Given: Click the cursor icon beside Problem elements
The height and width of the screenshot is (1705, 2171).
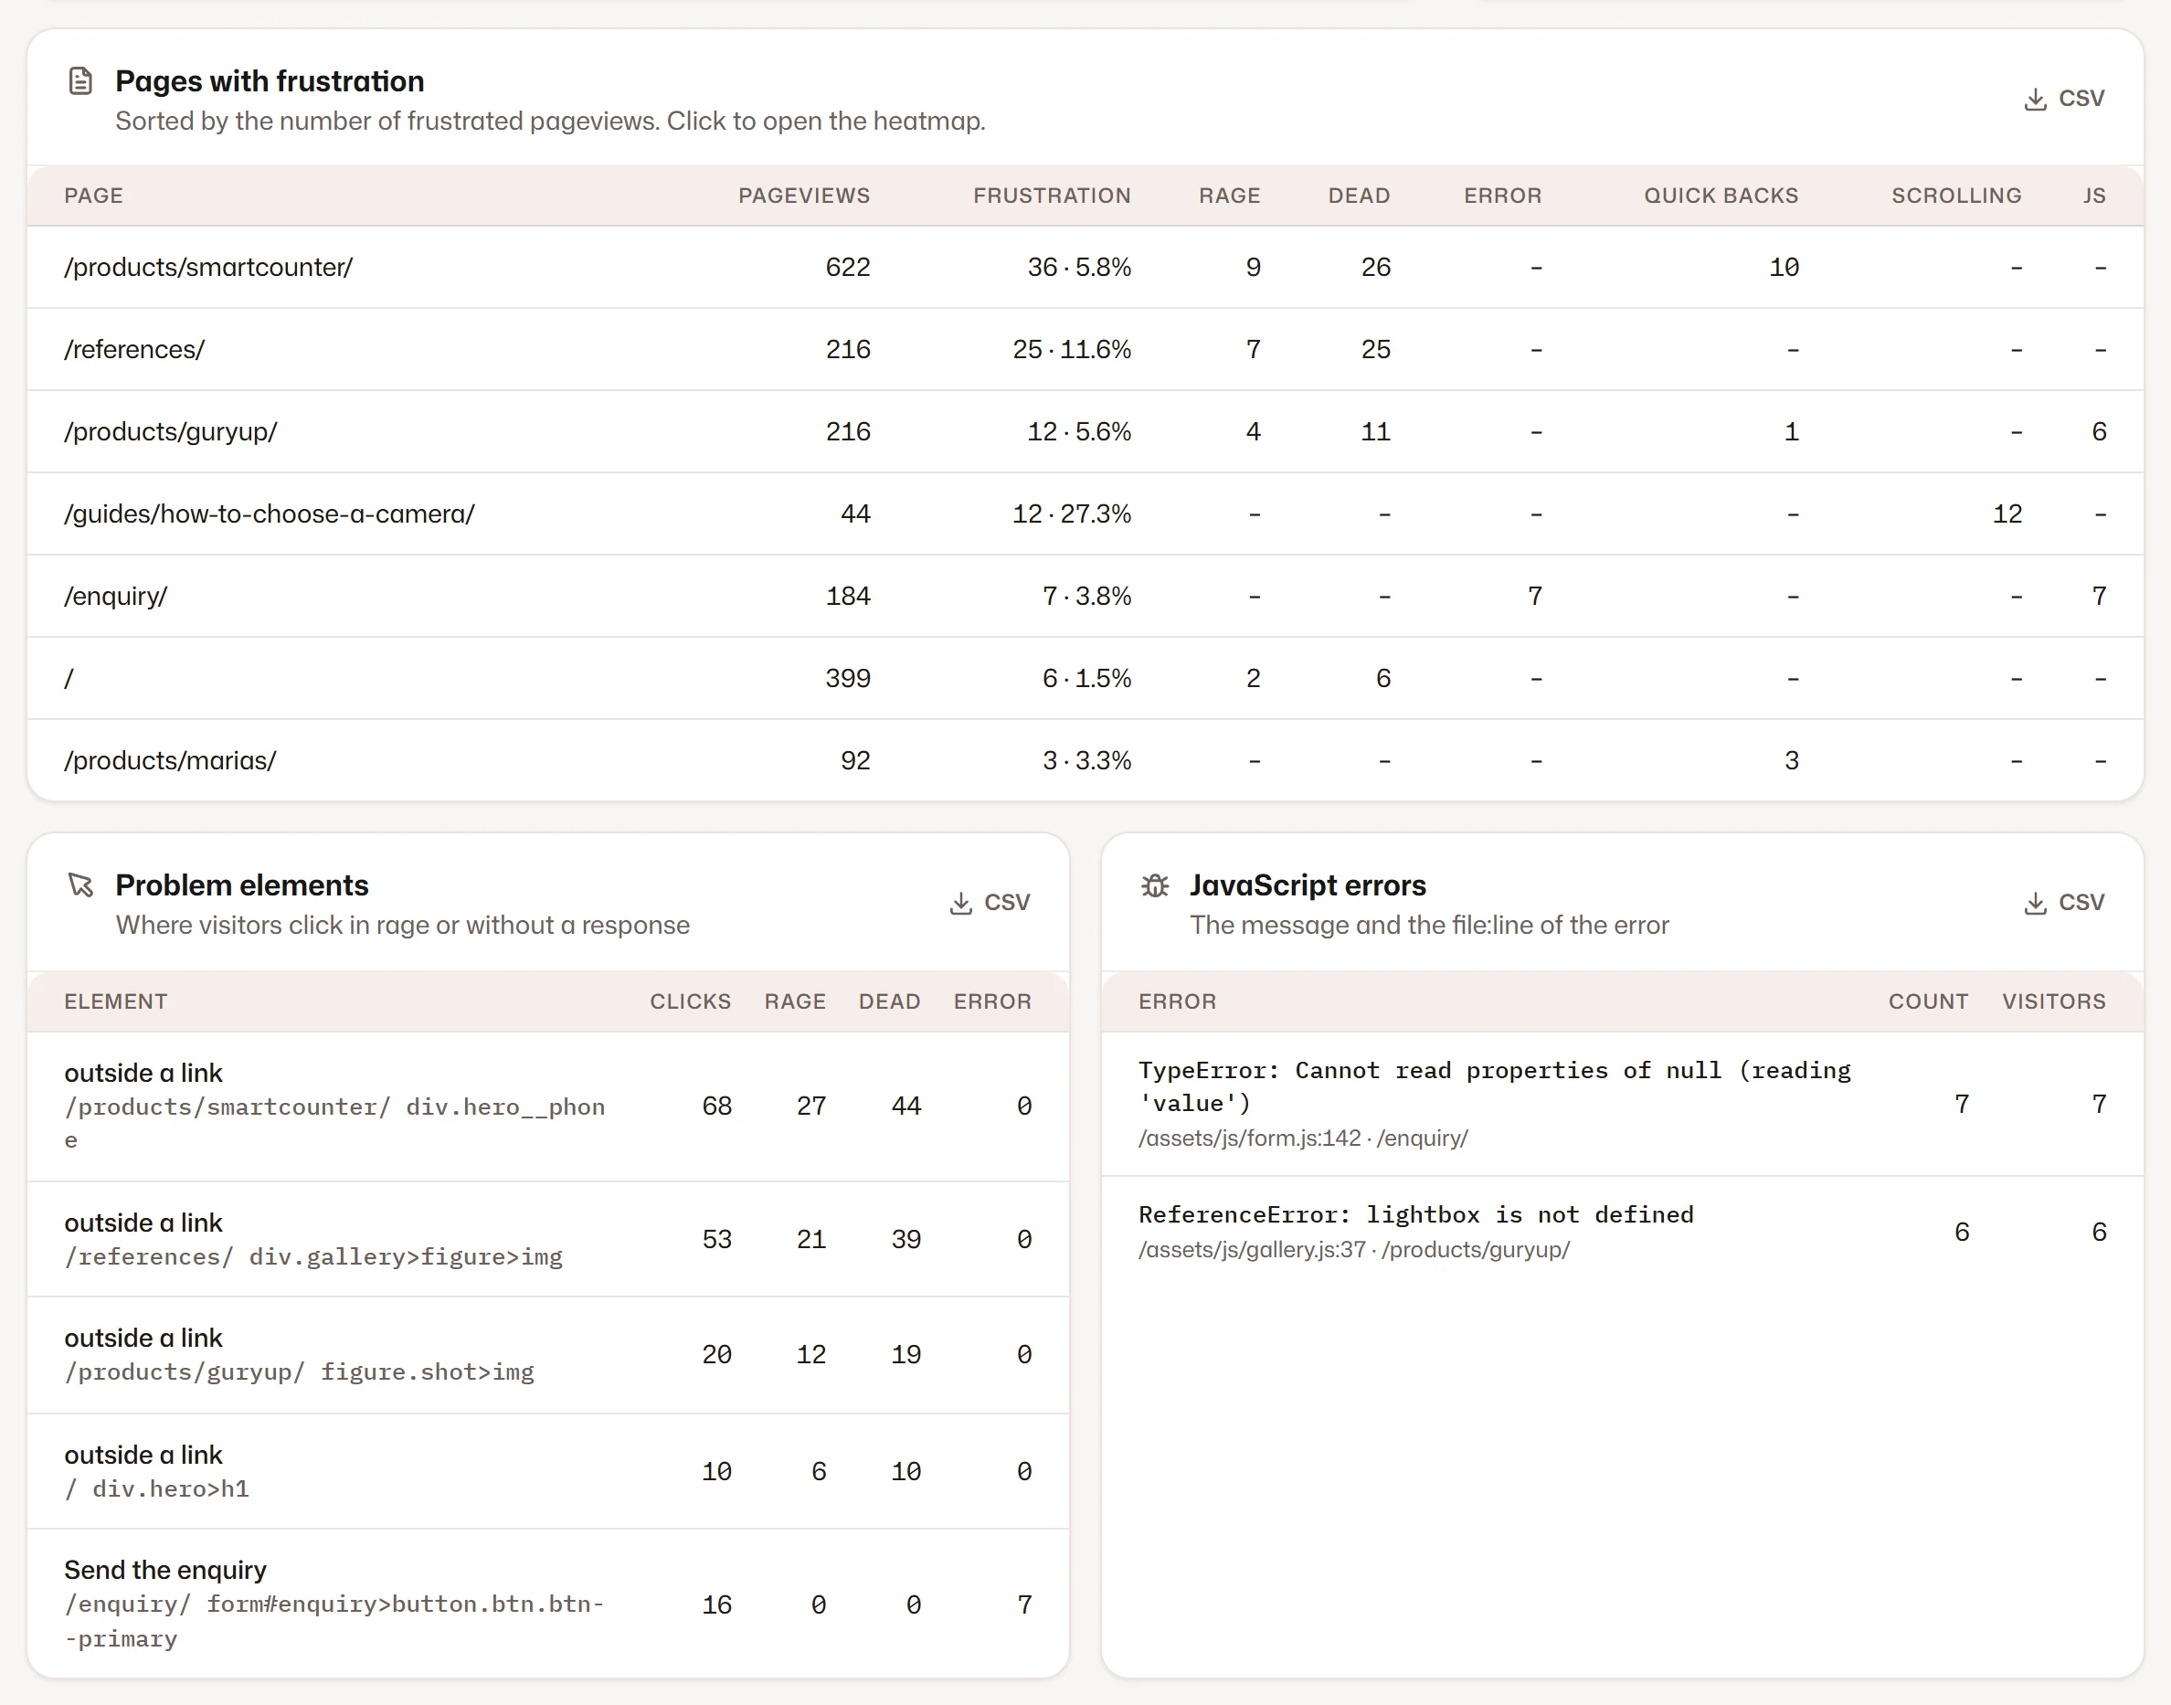Looking at the screenshot, I should pos(80,884).
